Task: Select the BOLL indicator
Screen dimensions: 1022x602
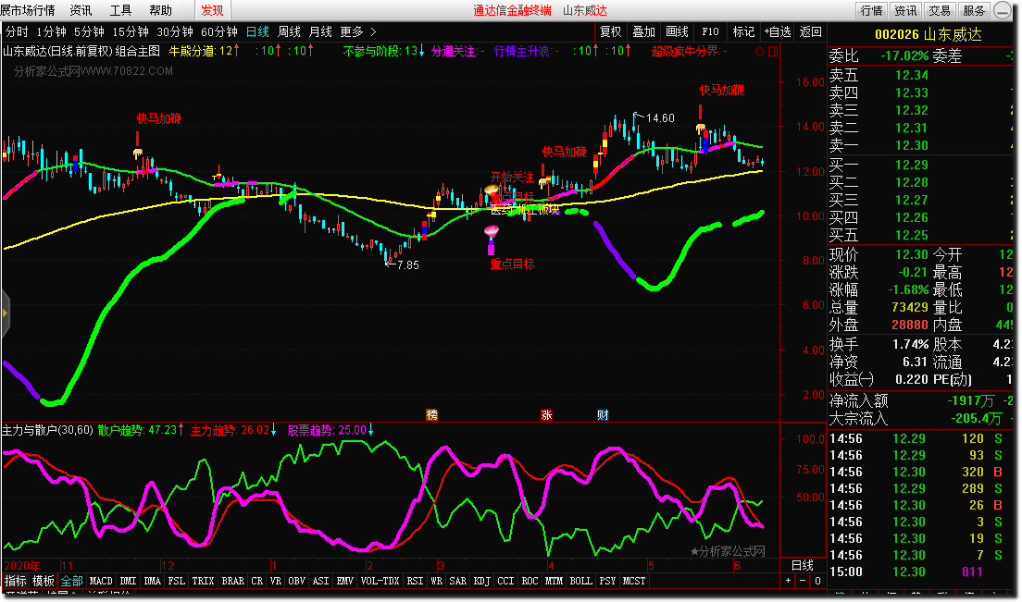Action: [x=580, y=581]
